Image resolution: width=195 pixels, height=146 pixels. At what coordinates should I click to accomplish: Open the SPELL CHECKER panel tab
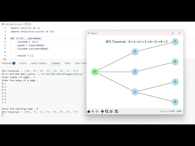pos(80,63)
